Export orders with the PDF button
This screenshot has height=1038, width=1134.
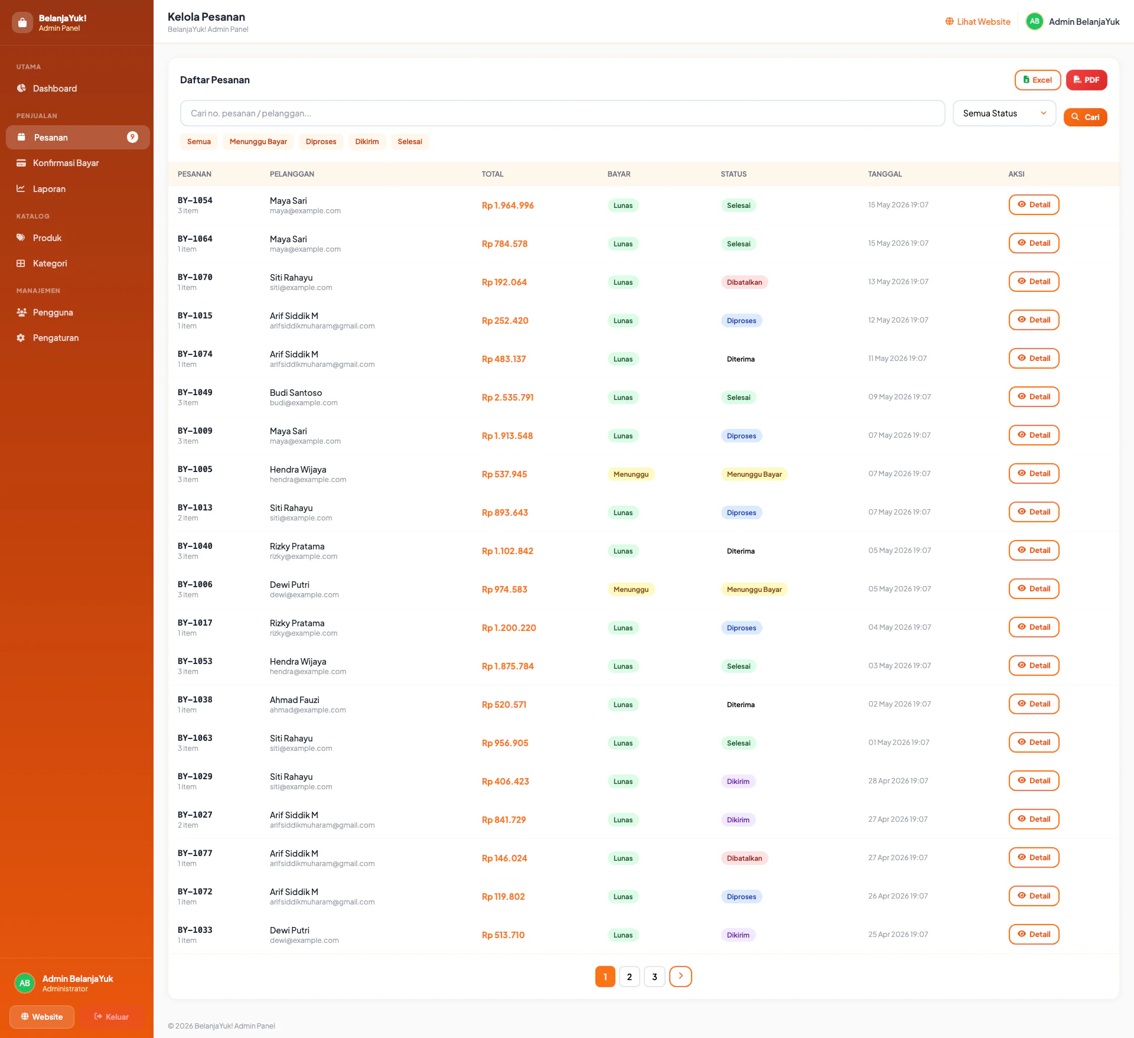(x=1086, y=80)
